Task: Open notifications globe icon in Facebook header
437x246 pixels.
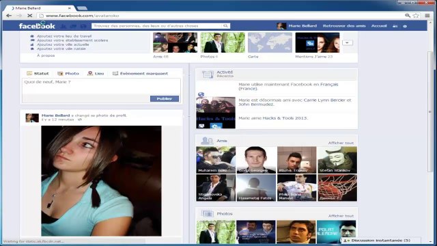Action: (x=83, y=26)
